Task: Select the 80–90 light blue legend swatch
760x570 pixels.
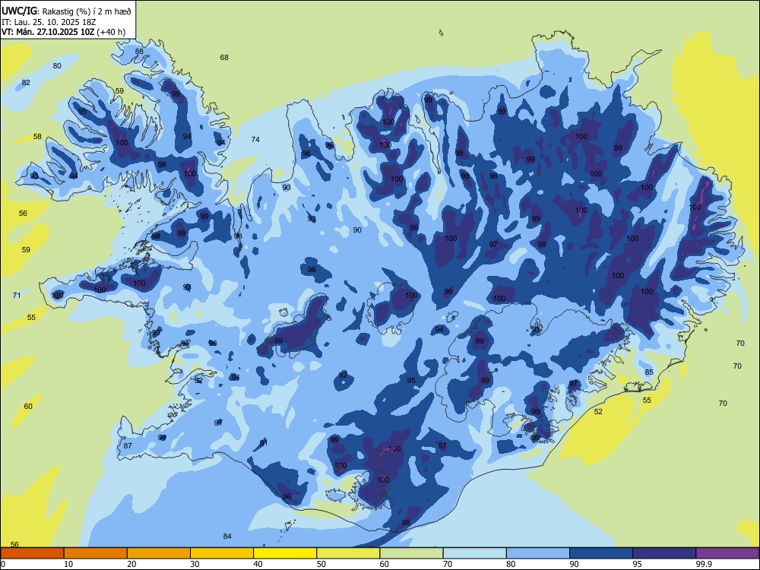Action: pos(538,553)
